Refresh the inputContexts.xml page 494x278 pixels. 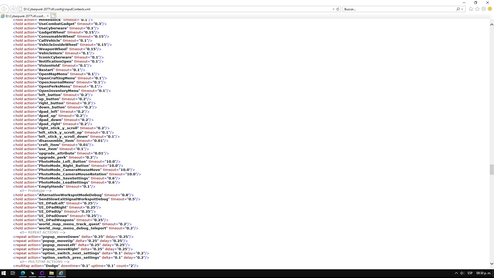tap(338, 9)
